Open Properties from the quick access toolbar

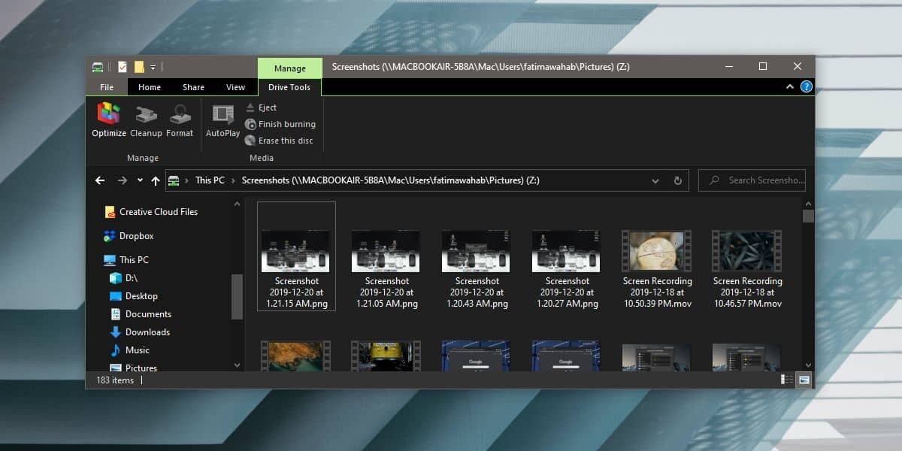(122, 66)
